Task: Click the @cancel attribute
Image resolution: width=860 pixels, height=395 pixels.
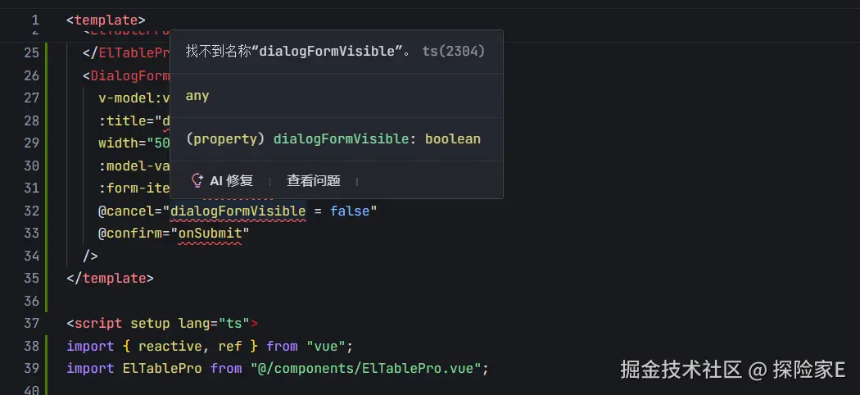Action: 126,211
